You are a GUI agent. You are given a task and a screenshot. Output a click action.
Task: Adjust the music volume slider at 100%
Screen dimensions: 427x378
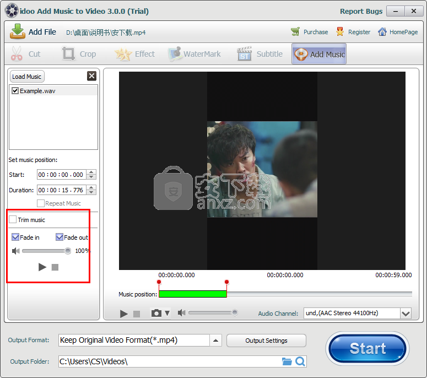47,251
